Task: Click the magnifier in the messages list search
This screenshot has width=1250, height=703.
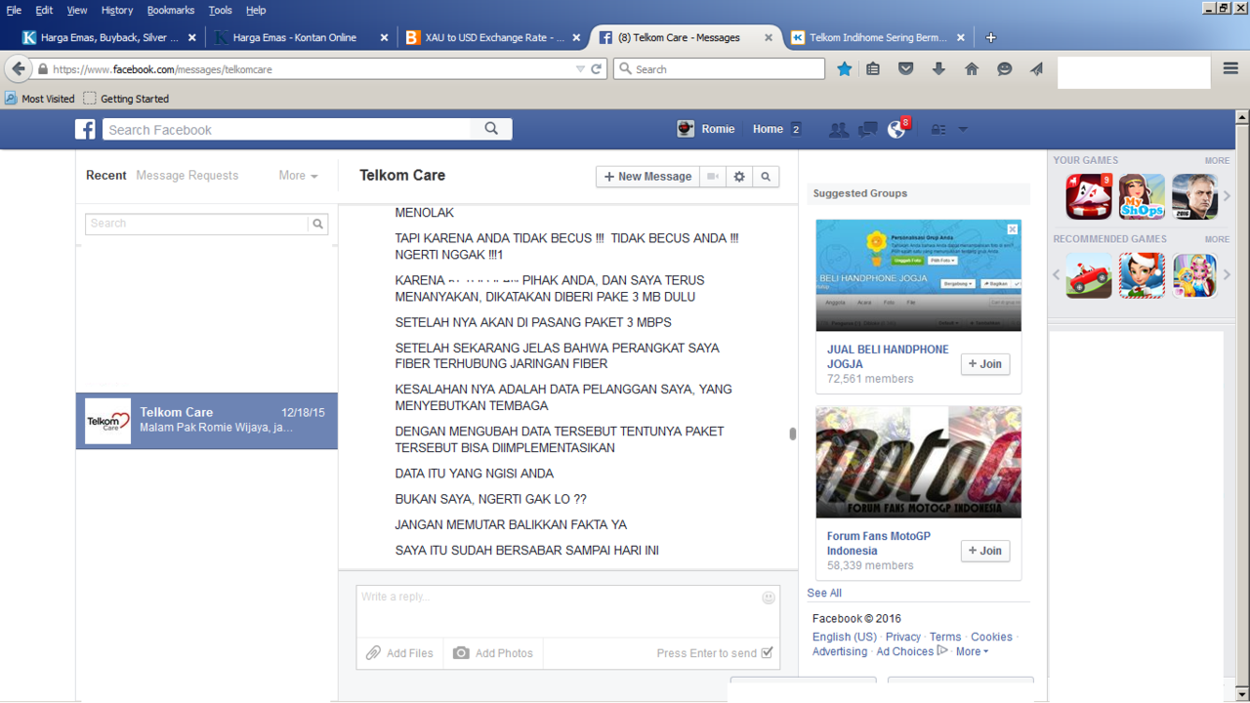Action: click(x=317, y=224)
